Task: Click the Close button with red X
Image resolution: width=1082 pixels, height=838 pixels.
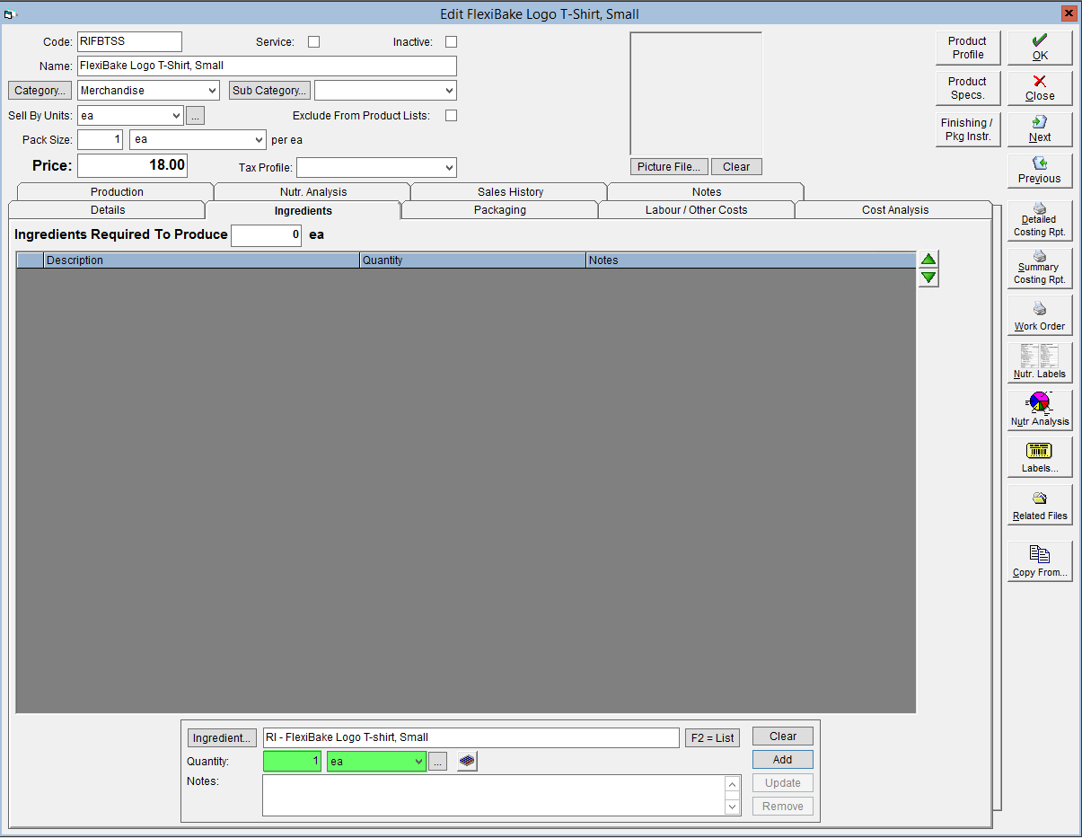Action: 1040,88
